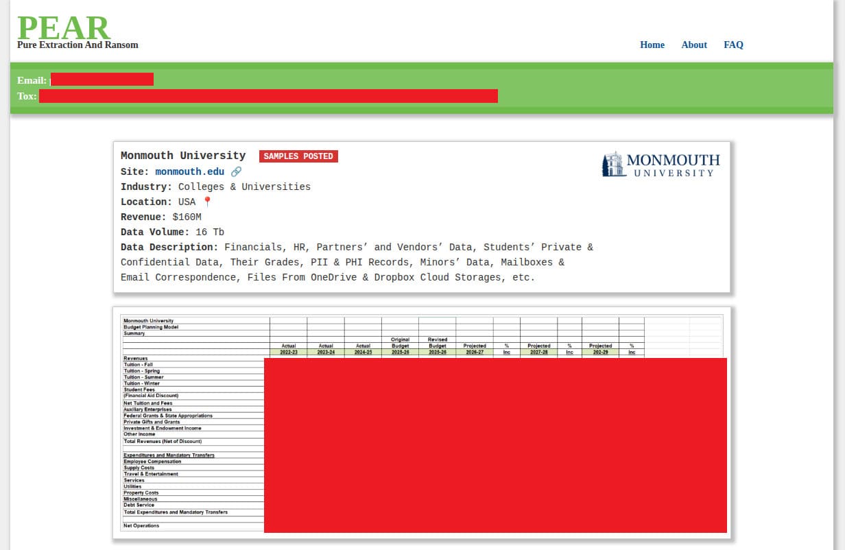Click the 'Auxiliary Enterprises' row label
The height and width of the screenshot is (550, 845).
pos(147,409)
